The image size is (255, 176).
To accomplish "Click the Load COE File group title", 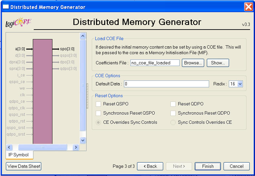I will tap(109, 39).
